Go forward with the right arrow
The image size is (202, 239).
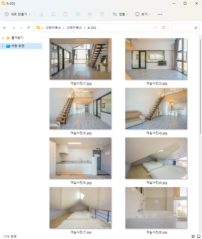tap(14, 28)
